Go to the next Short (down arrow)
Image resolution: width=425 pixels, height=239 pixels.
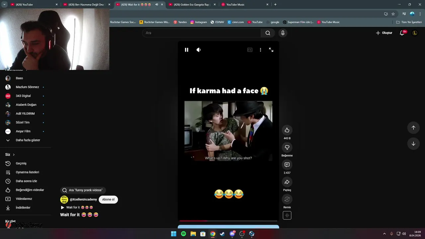coord(413,144)
